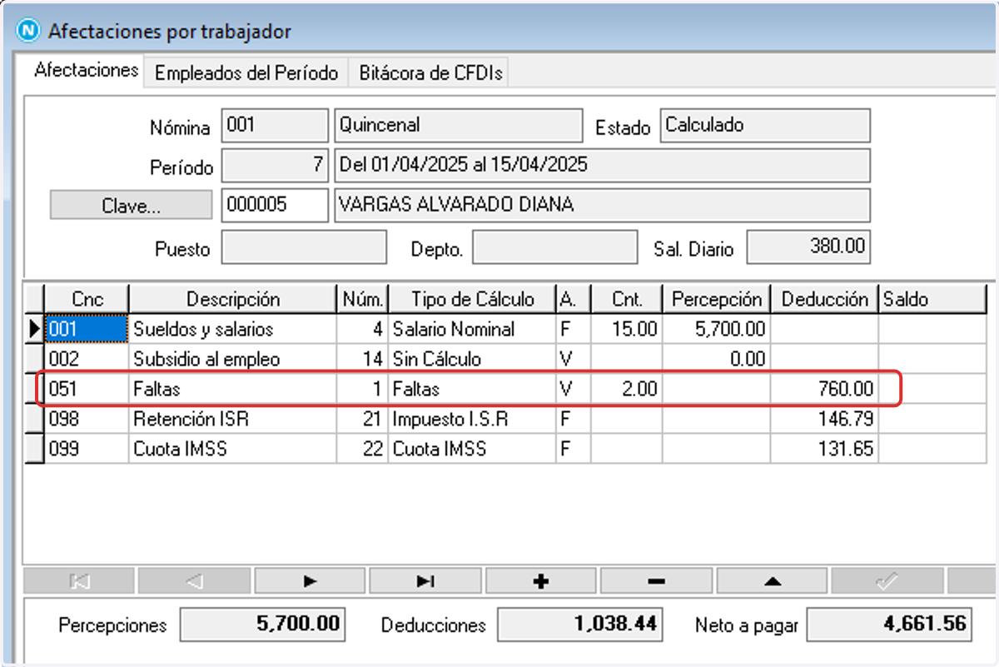
Task: Go to previous record navigator button
Action: 195,582
